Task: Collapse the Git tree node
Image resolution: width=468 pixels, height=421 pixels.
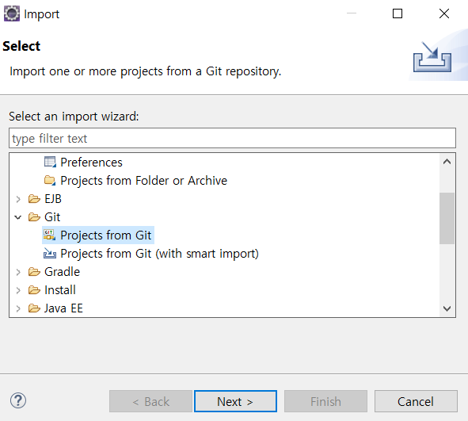Action: click(18, 217)
